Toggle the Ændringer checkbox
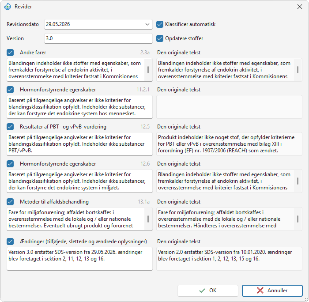 (10, 242)
